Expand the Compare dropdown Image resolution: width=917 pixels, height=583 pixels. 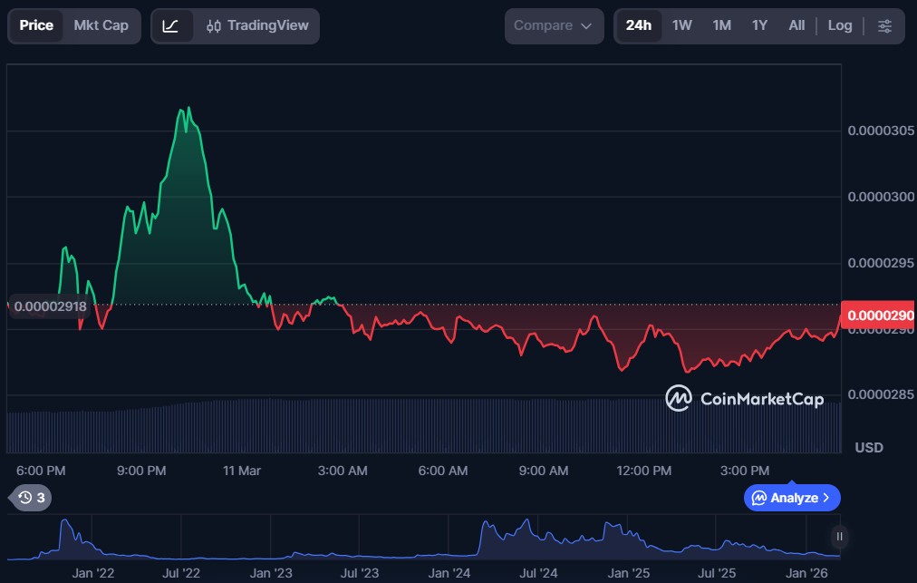pos(554,25)
